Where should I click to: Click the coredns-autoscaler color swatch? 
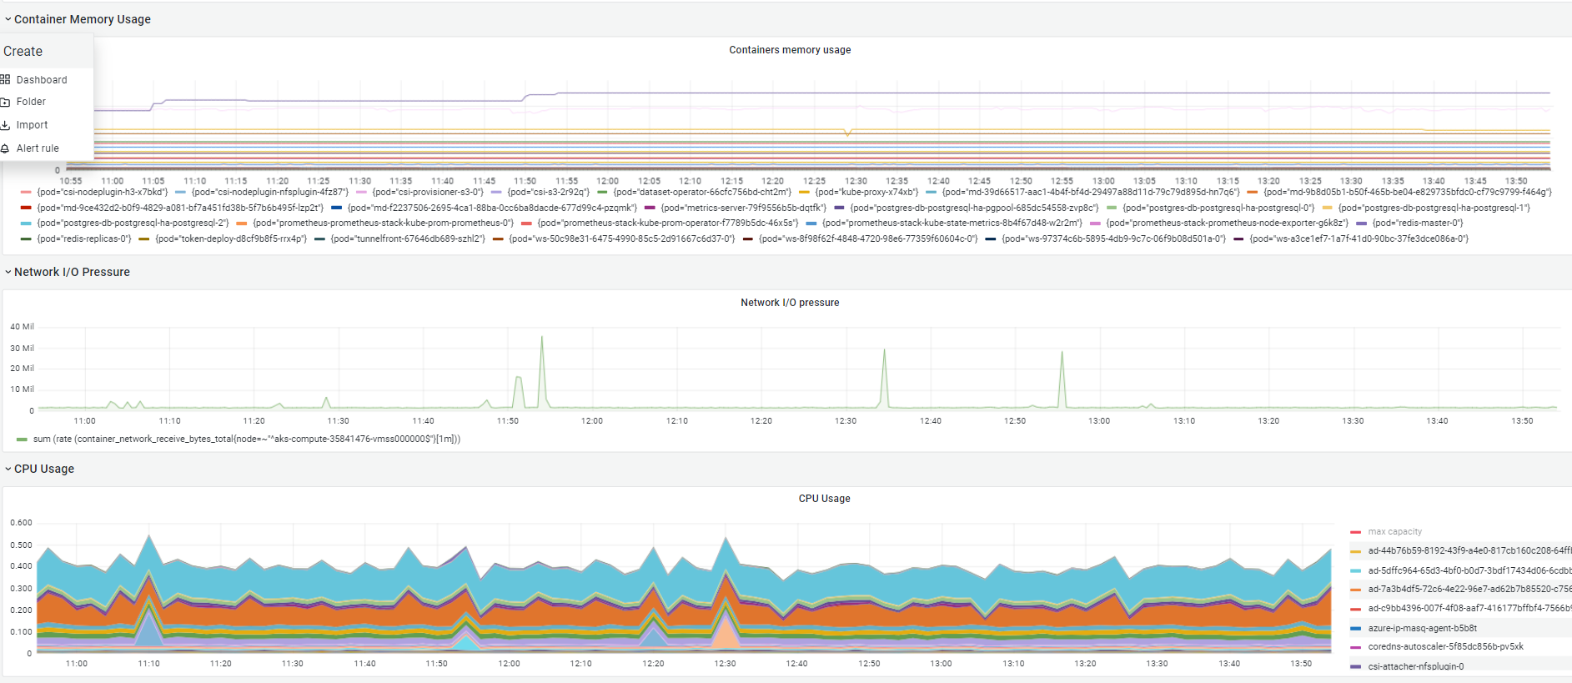(1355, 647)
